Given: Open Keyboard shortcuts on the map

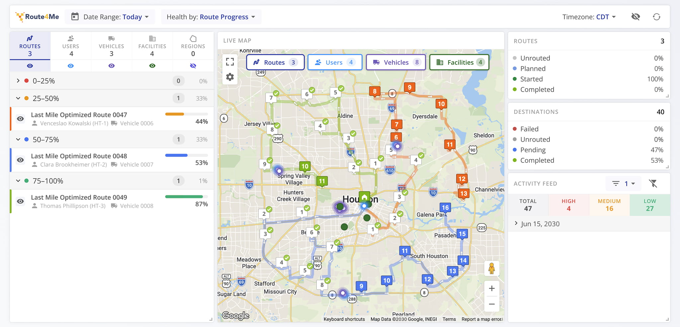Looking at the screenshot, I should [x=344, y=319].
